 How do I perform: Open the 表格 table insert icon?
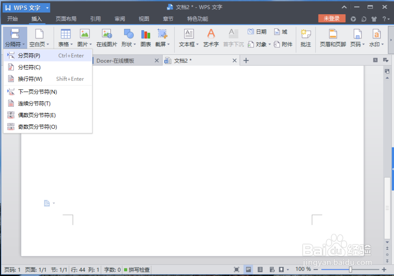[x=65, y=34]
